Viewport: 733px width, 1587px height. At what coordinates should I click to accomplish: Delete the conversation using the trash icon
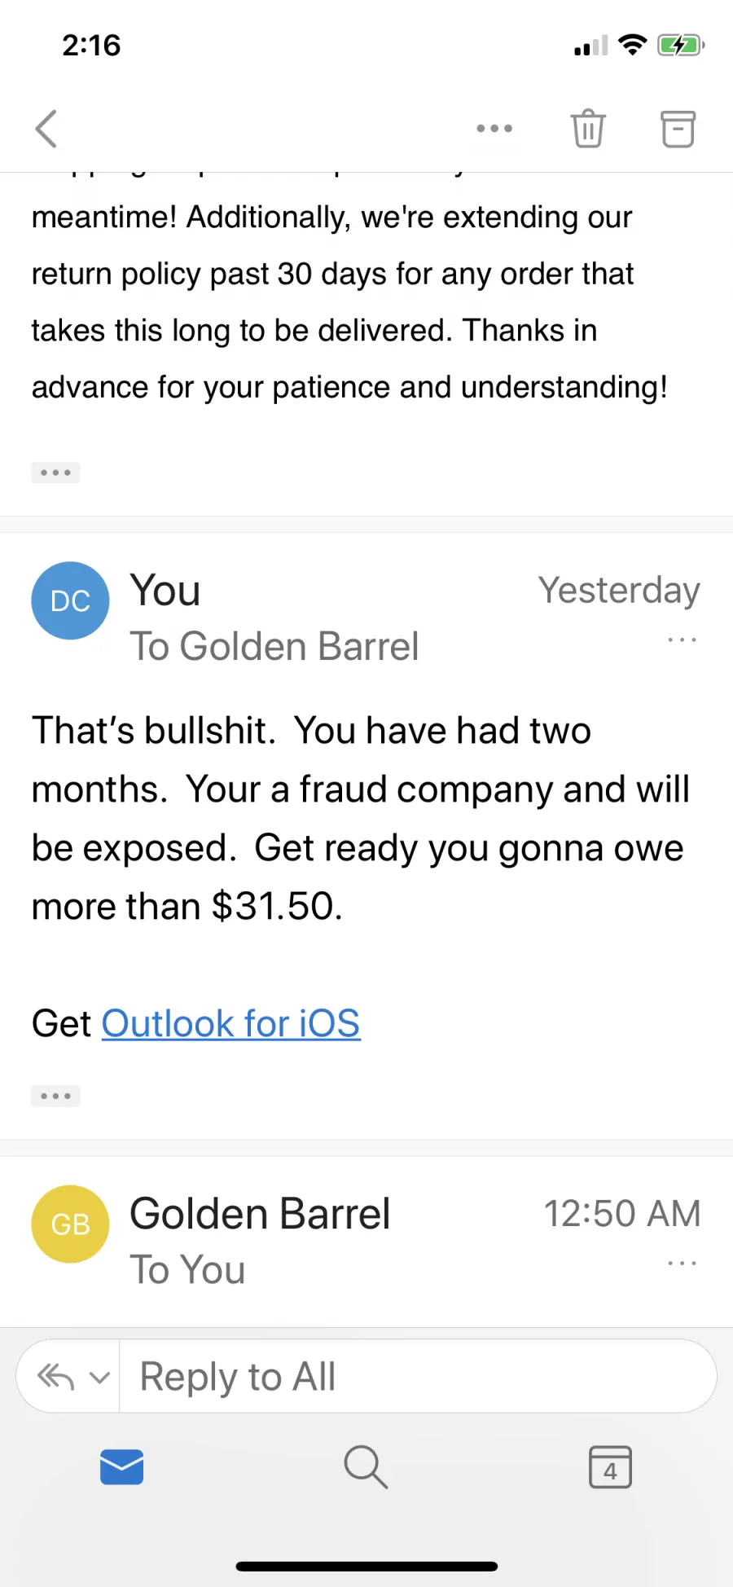588,129
